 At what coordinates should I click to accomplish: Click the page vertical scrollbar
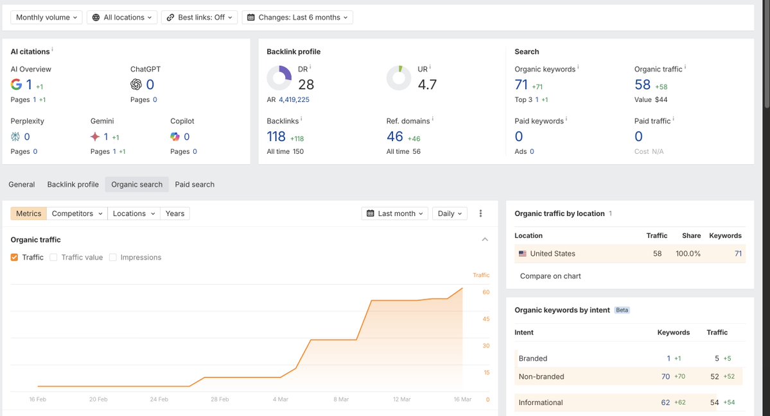tap(767, 54)
